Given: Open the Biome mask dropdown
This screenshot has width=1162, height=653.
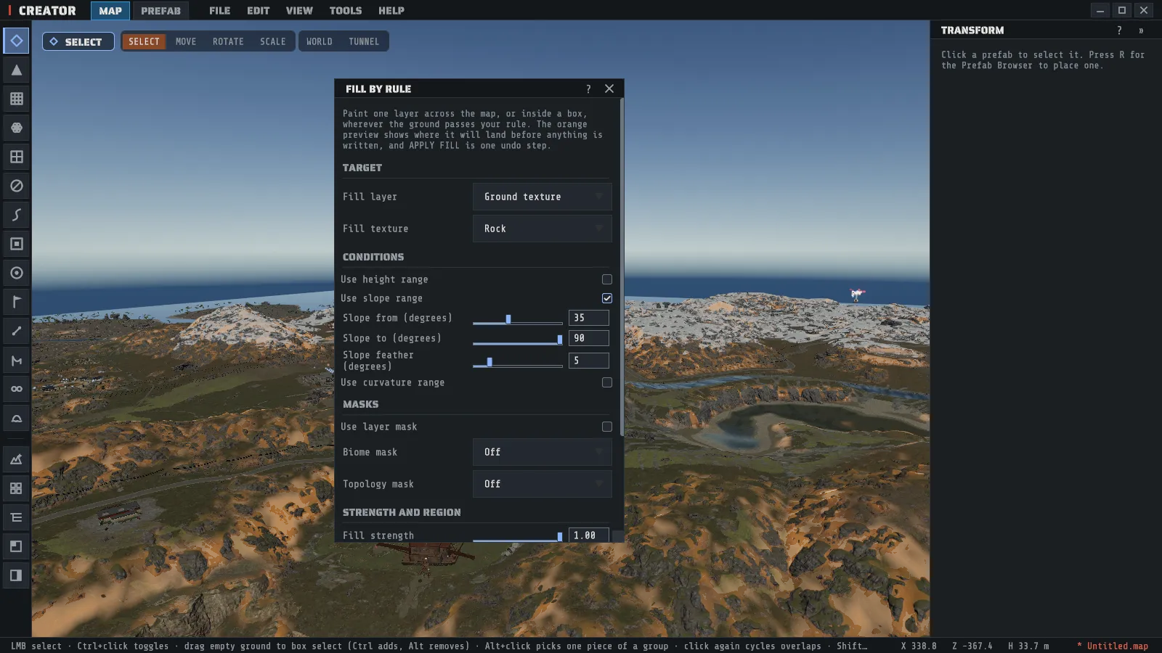Looking at the screenshot, I should (x=542, y=452).
